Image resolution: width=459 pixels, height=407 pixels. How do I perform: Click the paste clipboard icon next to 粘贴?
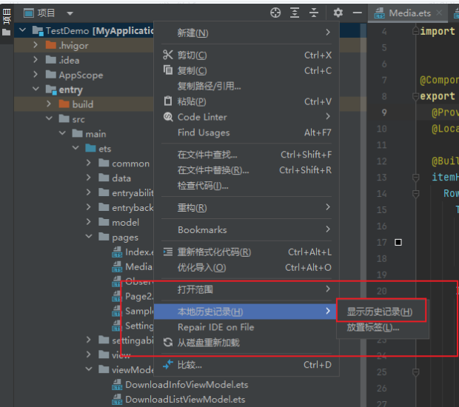[x=167, y=101]
